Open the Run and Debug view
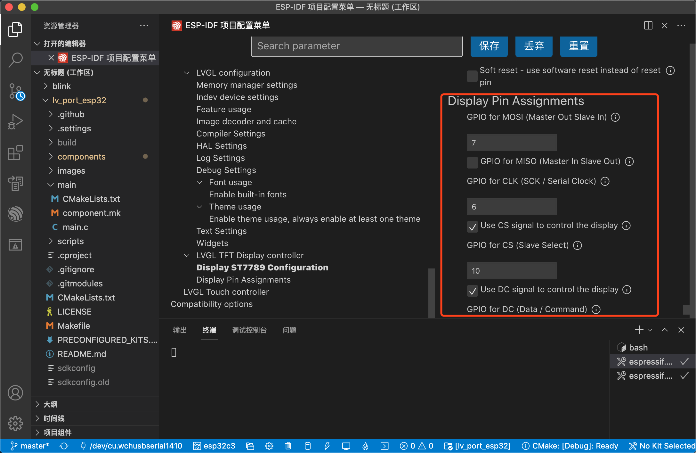This screenshot has height=453, width=696. tap(15, 122)
